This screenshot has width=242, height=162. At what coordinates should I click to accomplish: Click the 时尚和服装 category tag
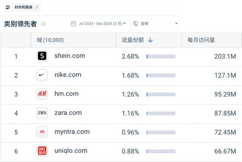pos(23,7)
